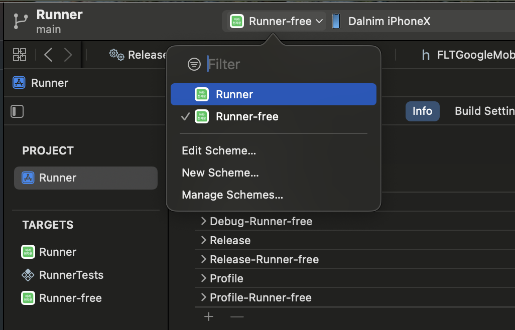Open the Runner-free scheme selector
Image resolution: width=515 pixels, height=330 pixels.
click(276, 22)
